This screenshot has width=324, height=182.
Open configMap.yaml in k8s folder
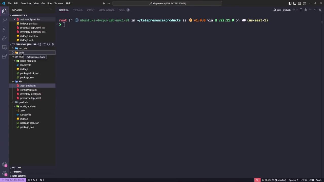[x=29, y=90]
